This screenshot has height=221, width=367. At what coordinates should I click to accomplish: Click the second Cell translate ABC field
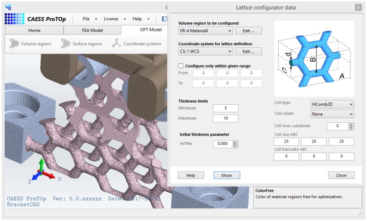point(314,156)
